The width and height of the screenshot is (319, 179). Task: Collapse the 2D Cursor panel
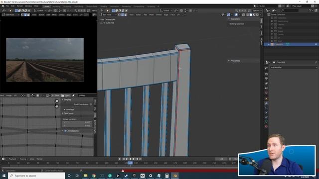(69, 113)
